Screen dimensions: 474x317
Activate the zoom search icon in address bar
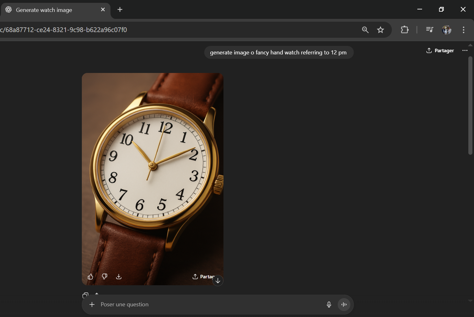click(x=365, y=30)
